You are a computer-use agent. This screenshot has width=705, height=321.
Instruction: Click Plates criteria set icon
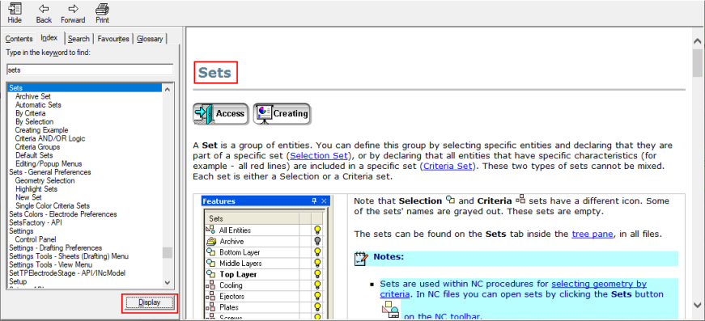pyautogui.click(x=210, y=307)
